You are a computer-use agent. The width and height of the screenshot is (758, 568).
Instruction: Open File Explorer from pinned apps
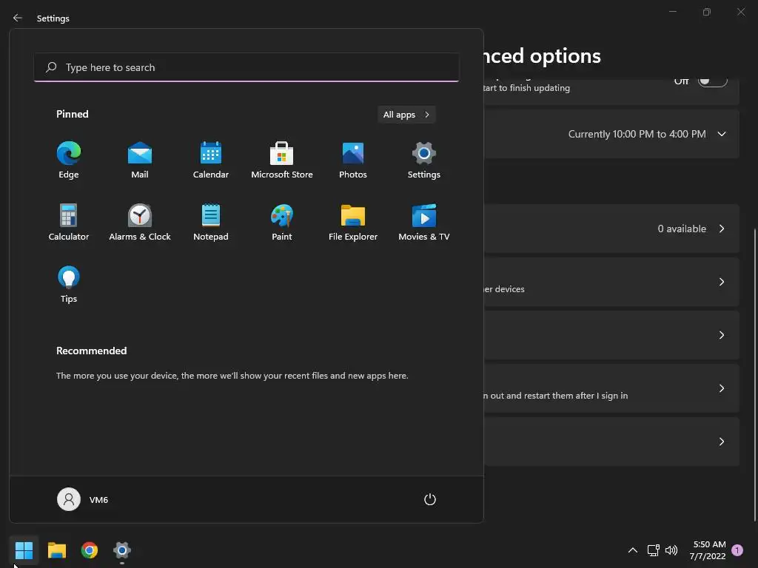353,223
